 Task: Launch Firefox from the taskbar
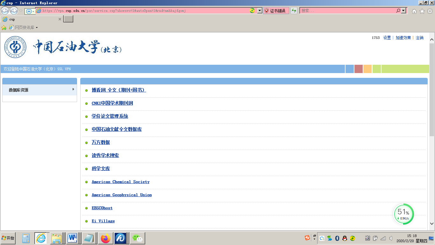[x=105, y=238]
